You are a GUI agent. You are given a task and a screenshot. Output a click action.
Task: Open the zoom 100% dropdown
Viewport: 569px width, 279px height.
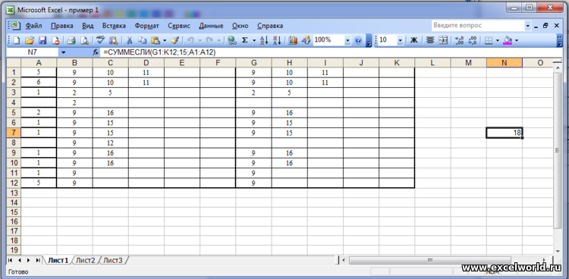[348, 40]
